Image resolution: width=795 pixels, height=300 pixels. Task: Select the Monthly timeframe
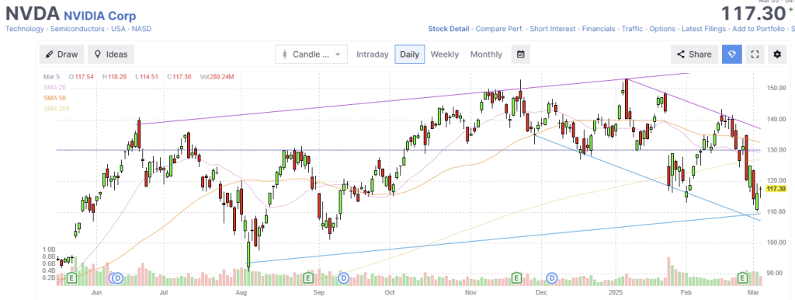[486, 54]
